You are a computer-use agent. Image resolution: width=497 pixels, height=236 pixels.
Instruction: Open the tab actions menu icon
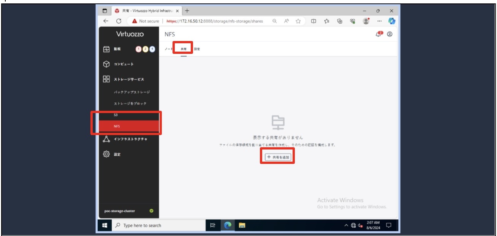[x=104, y=11]
